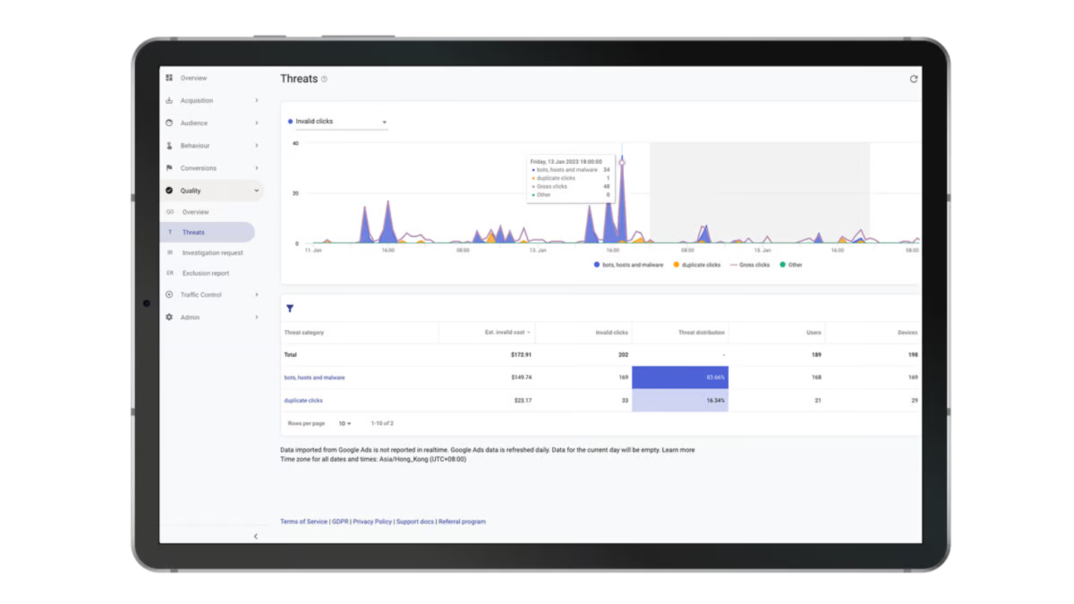Toggle duplicate clicks legend series
This screenshot has height=604, width=1074.
tap(696, 265)
